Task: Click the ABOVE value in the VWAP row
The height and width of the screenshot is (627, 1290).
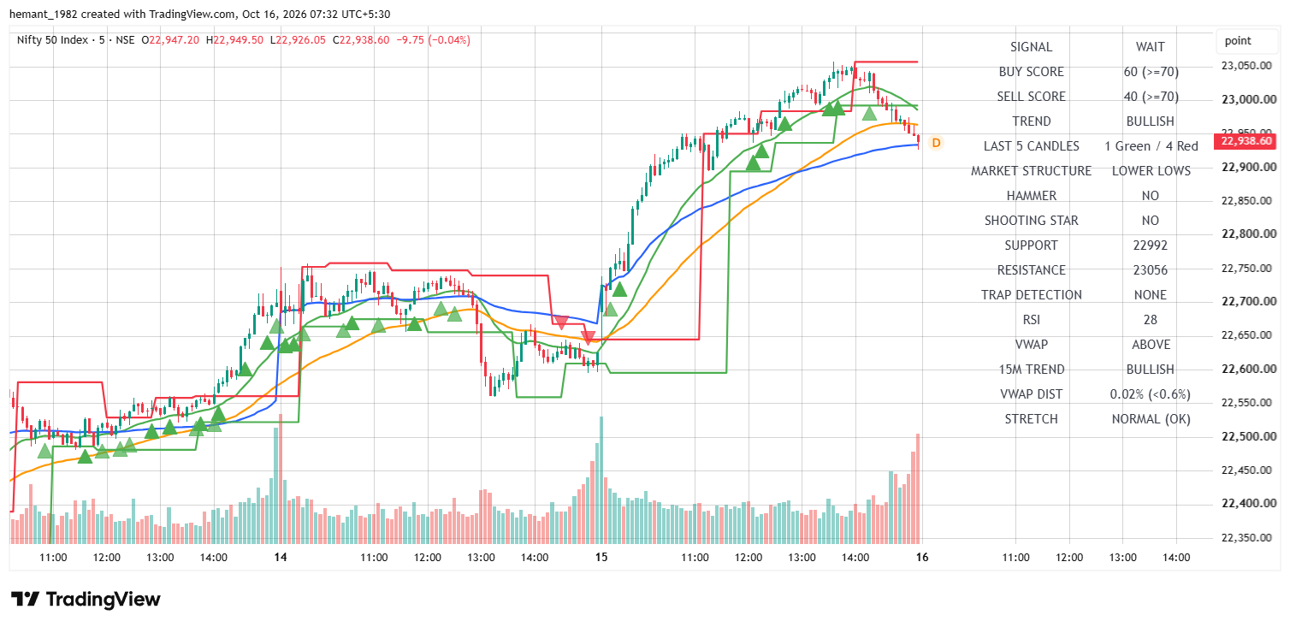Action: tap(1151, 345)
